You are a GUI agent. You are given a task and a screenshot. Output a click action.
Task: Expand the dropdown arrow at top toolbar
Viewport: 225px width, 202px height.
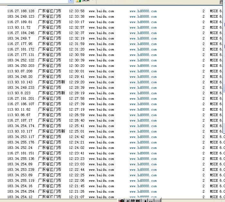71,1
